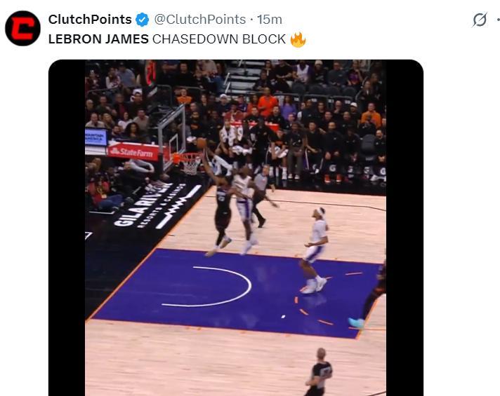
Task: Click the fire emoji in the tweet
Action: pyautogui.click(x=298, y=39)
